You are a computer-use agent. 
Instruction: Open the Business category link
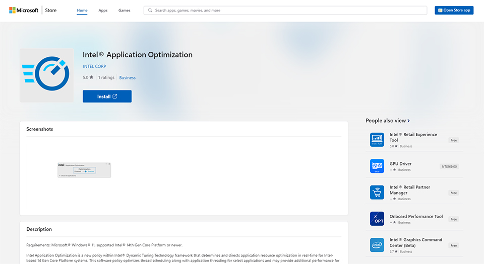[x=127, y=78]
